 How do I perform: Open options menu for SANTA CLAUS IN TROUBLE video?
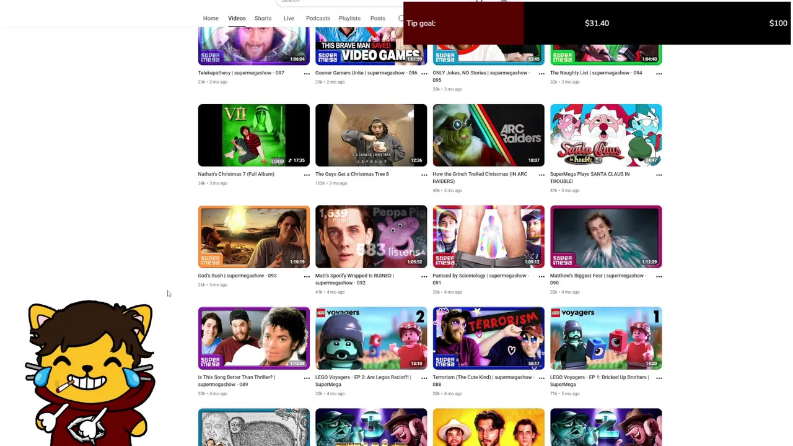click(659, 175)
